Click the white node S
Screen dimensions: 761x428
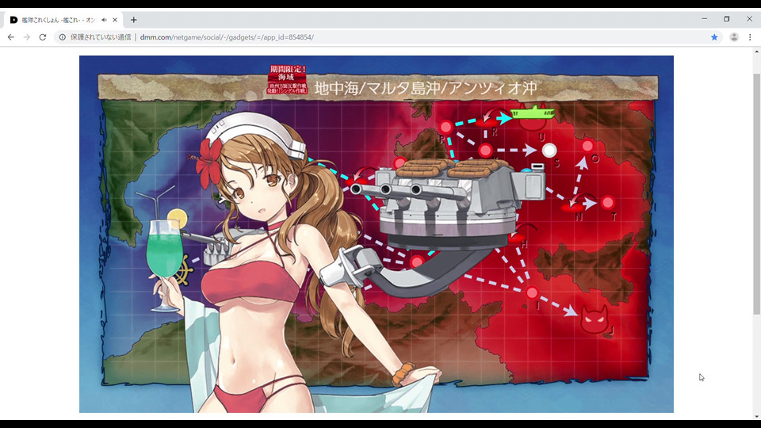click(x=549, y=151)
